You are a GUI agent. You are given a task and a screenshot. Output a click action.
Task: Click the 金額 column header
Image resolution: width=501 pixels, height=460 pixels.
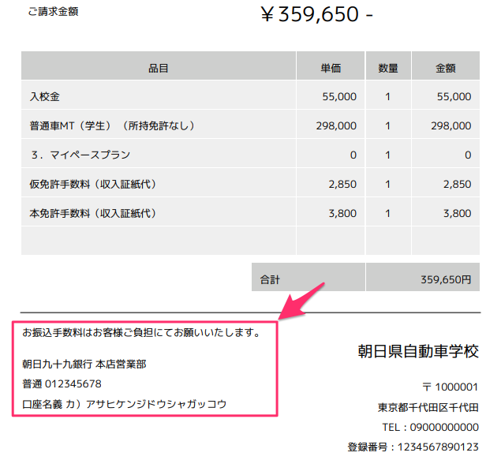click(x=445, y=68)
